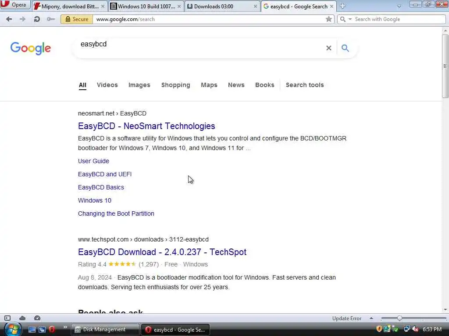Open a new tab with plus icon
This screenshot has width=449, height=336.
click(343, 6)
